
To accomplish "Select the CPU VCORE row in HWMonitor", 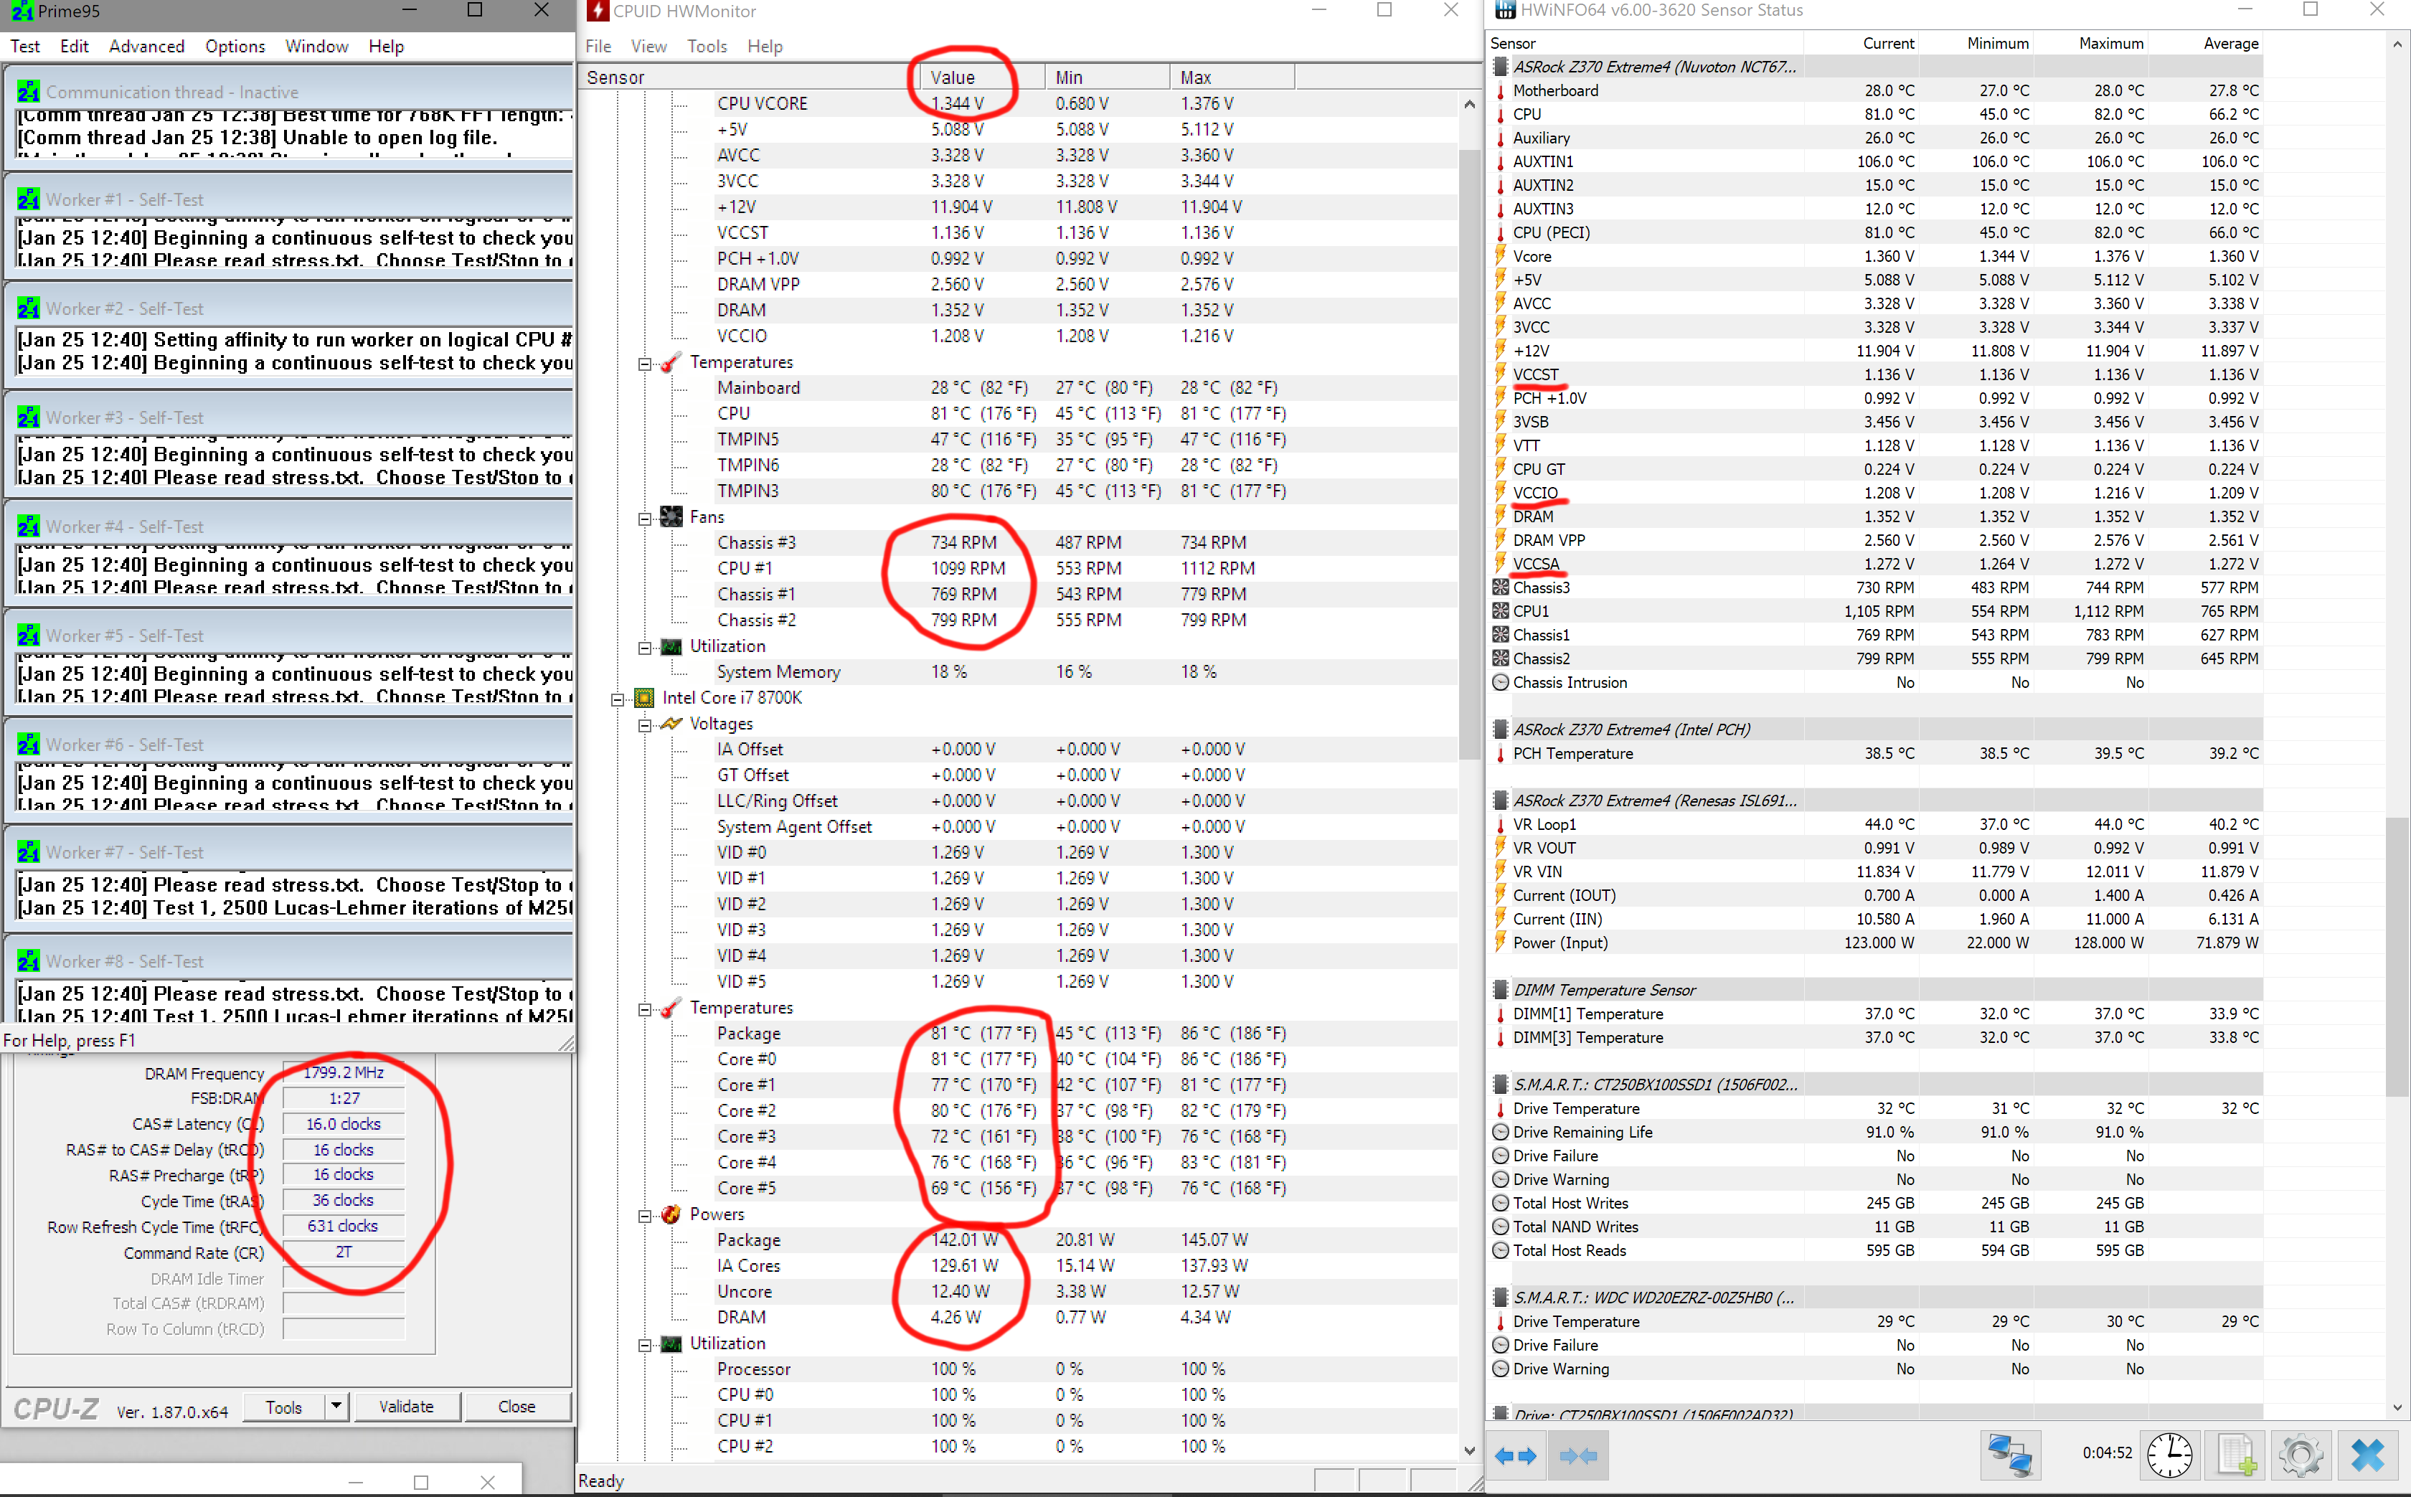I will point(763,104).
